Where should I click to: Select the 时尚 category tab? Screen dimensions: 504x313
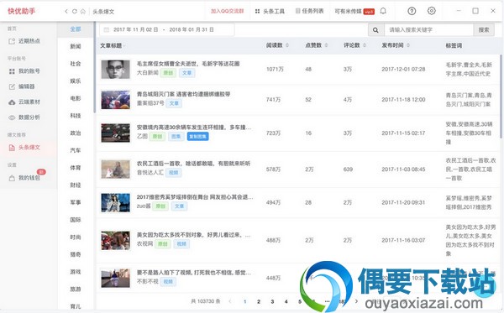(76, 237)
